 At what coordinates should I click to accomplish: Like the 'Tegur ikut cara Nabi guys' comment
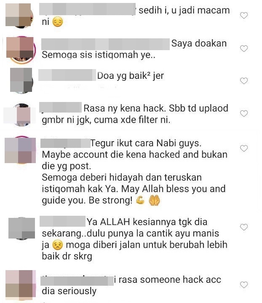pos(244,148)
